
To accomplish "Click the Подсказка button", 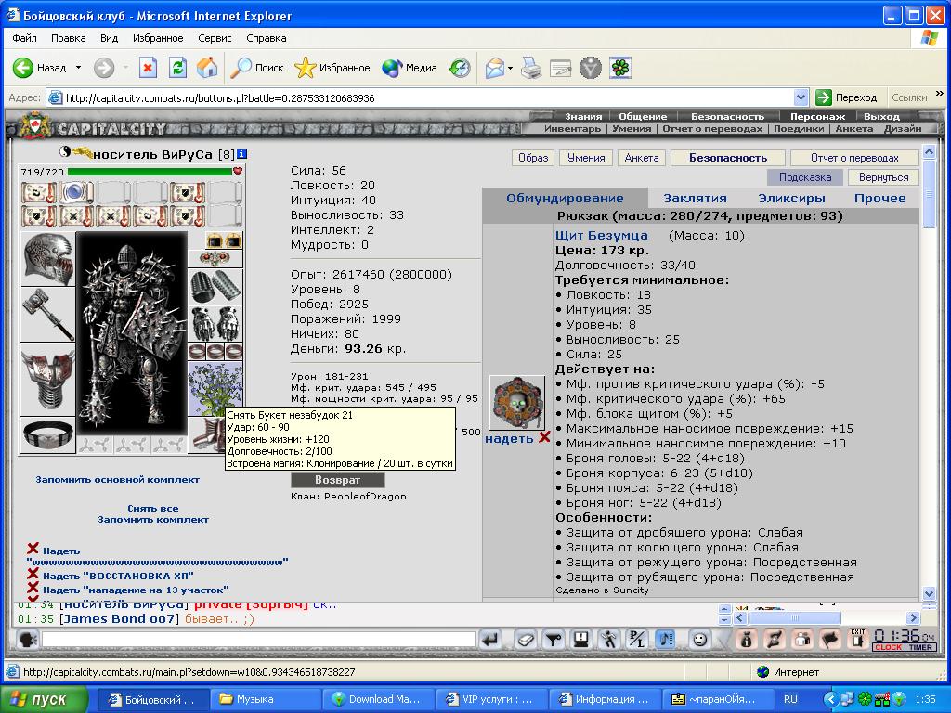I will point(805,177).
